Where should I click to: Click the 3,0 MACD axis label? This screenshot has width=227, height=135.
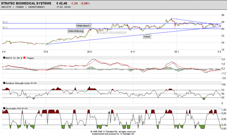pyautogui.click(x=223, y=59)
